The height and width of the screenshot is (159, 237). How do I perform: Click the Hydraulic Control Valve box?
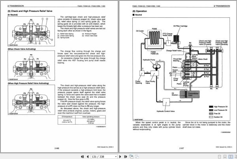click(x=166, y=102)
